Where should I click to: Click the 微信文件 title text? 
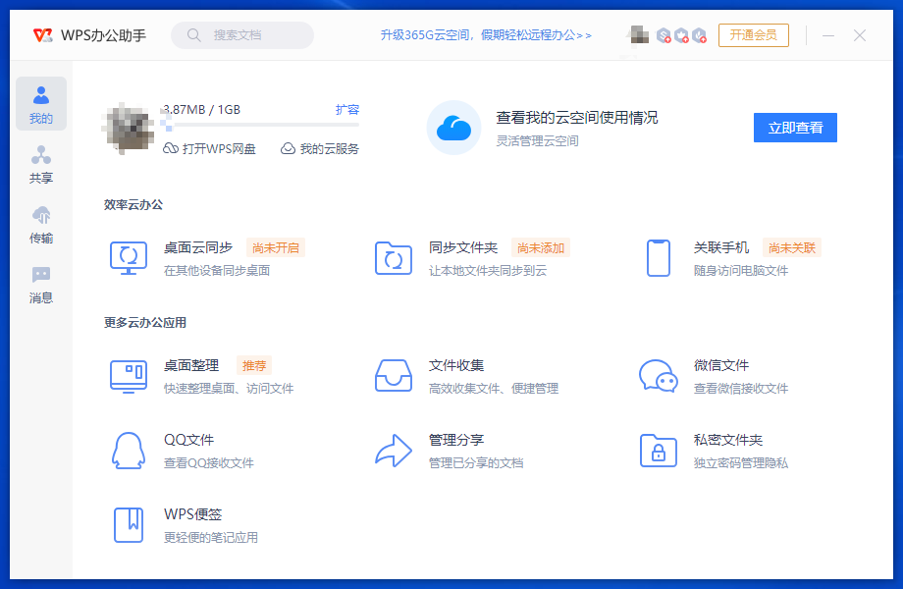coord(721,365)
